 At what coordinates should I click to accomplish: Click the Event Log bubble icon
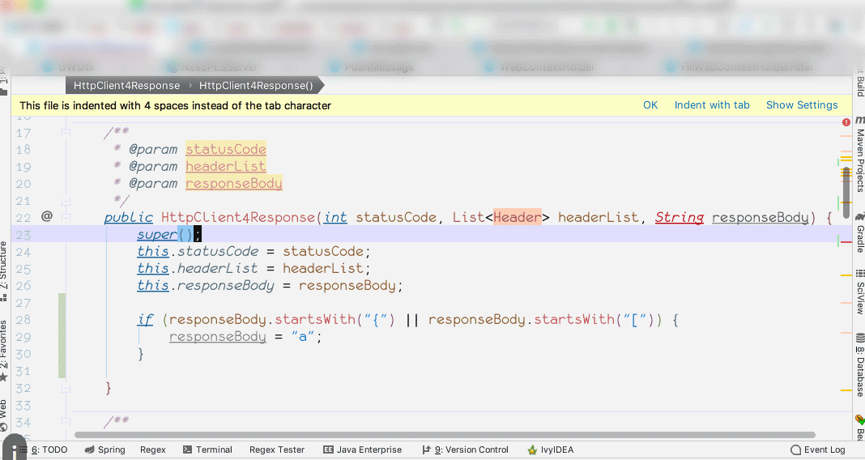pyautogui.click(x=795, y=450)
